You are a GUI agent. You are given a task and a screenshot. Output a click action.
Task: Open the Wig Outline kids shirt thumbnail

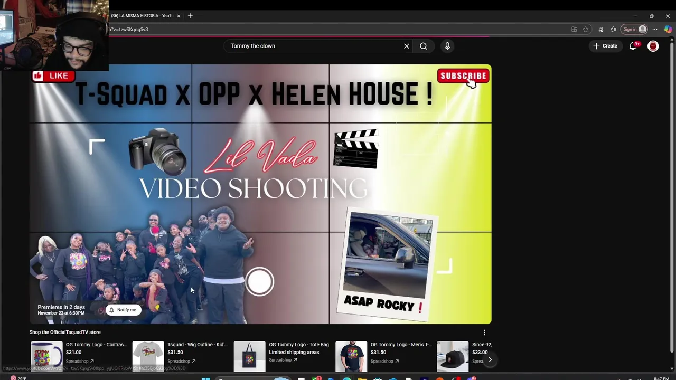point(148,356)
